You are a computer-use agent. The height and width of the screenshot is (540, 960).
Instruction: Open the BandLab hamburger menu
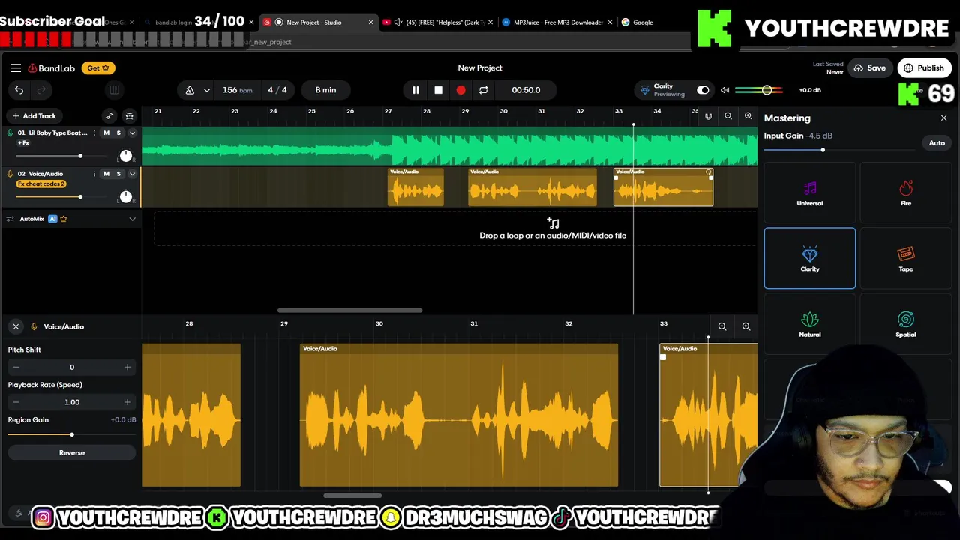click(x=16, y=68)
